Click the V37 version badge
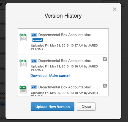Image resolution: width=128 pixels, height=122 pixels. (34, 35)
